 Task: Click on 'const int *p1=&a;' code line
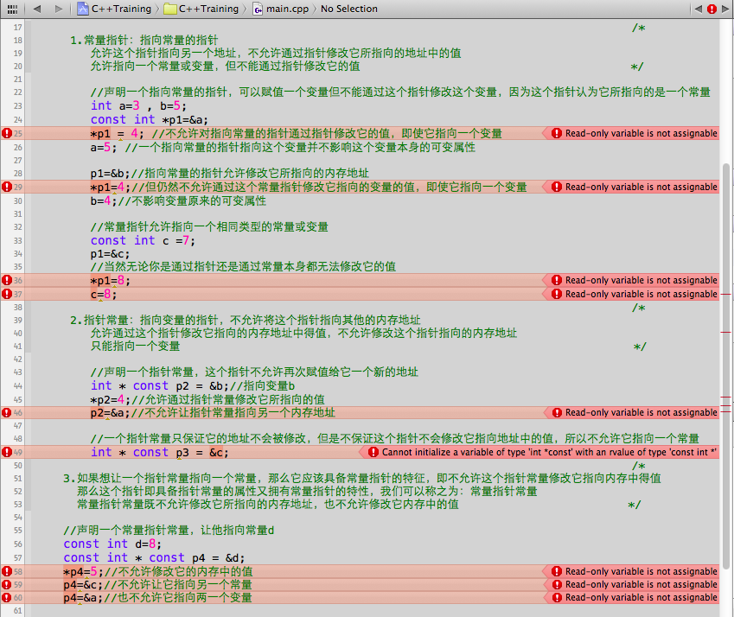click(x=150, y=120)
